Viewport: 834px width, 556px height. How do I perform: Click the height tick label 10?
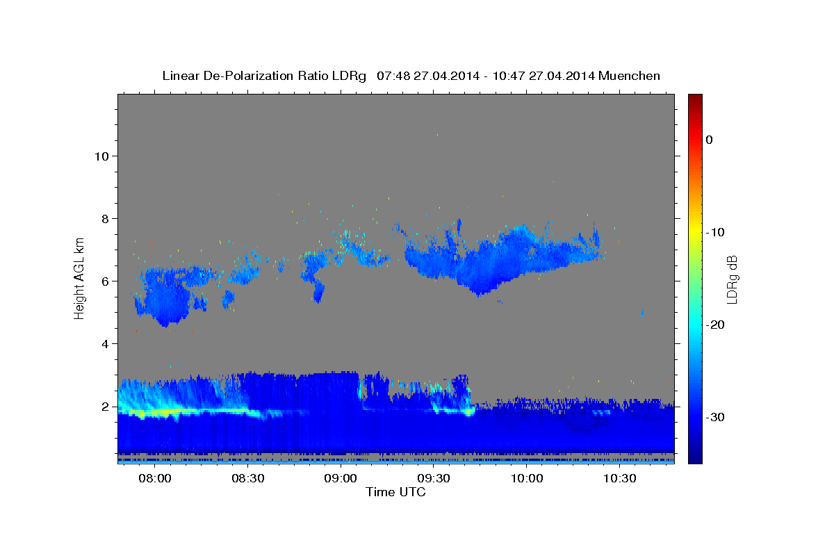click(101, 156)
